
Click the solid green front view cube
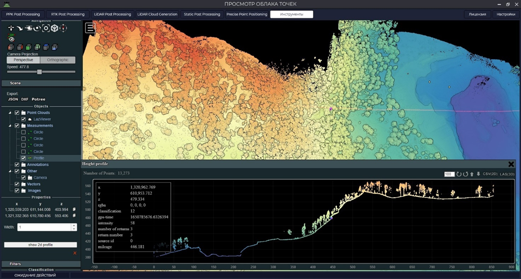pos(29,47)
